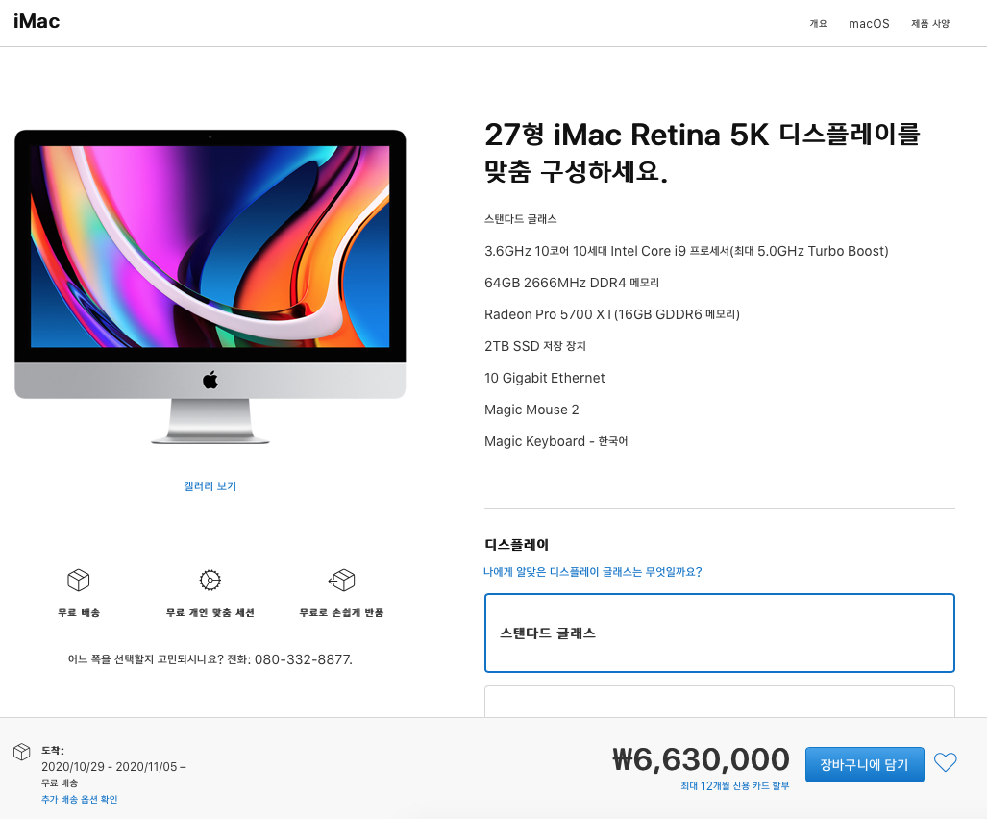Click the 무료로 손쉽게 반품 label
This screenshot has height=819, width=987.
coord(342,612)
